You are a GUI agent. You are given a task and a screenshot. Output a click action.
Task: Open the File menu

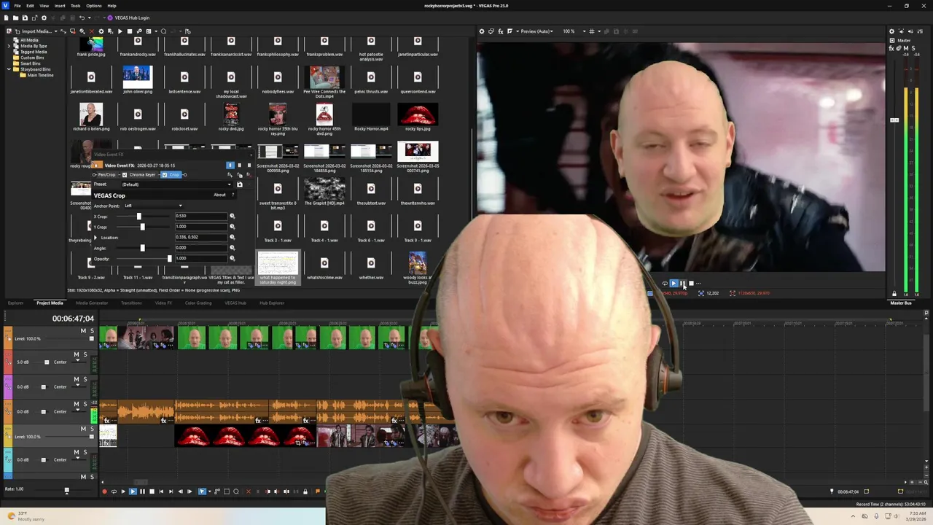(x=17, y=6)
